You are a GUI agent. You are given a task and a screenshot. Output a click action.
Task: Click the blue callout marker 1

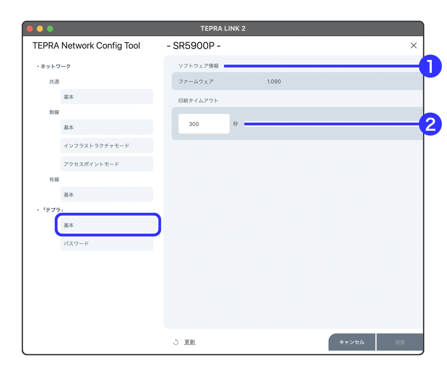[430, 66]
